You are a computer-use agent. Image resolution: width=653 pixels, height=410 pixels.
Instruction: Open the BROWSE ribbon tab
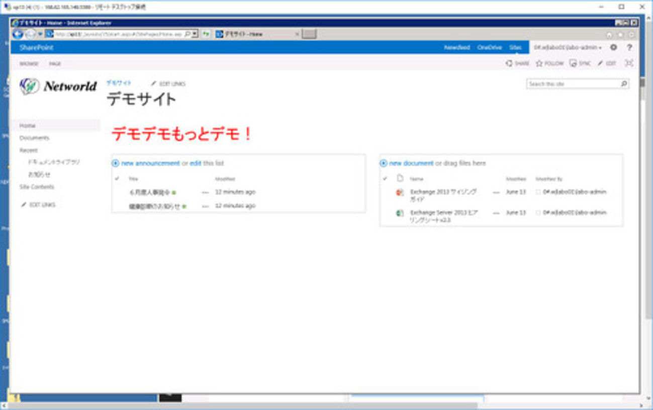click(x=29, y=64)
